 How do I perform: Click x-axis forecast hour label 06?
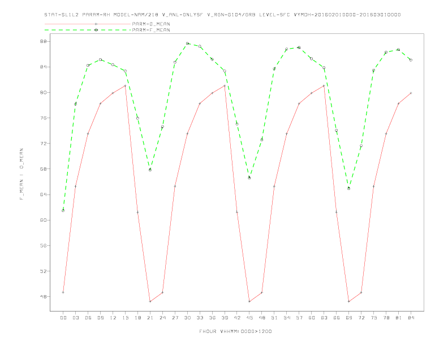(x=88, y=318)
